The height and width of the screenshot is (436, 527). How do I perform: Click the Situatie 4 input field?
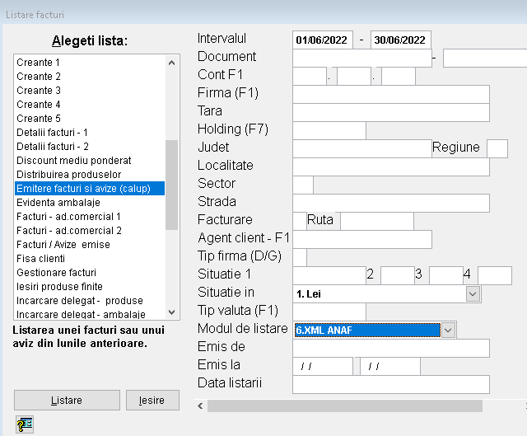point(495,276)
